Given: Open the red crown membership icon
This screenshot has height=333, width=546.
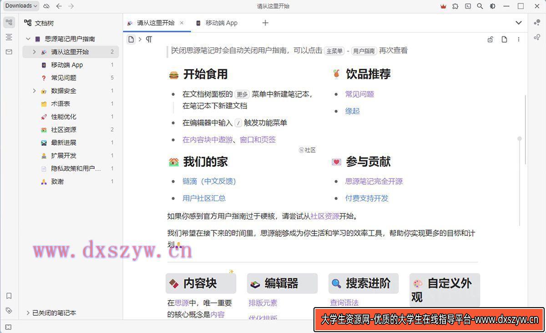Looking at the screenshot, I should coord(444,6).
